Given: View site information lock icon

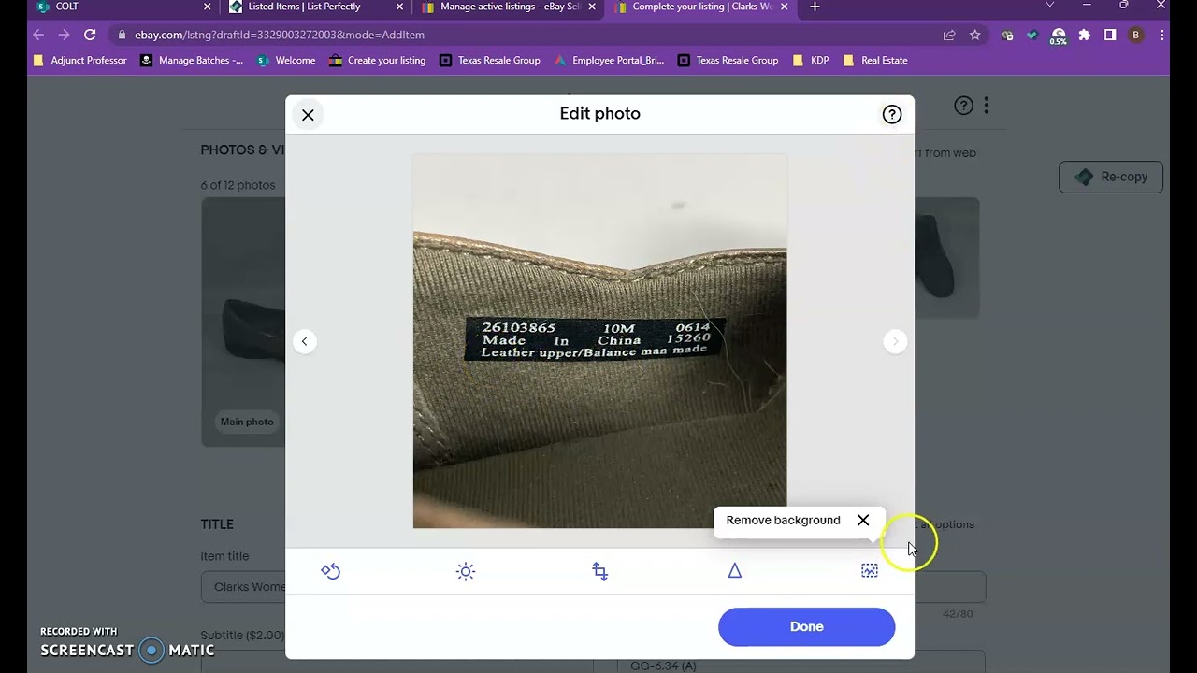Looking at the screenshot, I should [122, 35].
